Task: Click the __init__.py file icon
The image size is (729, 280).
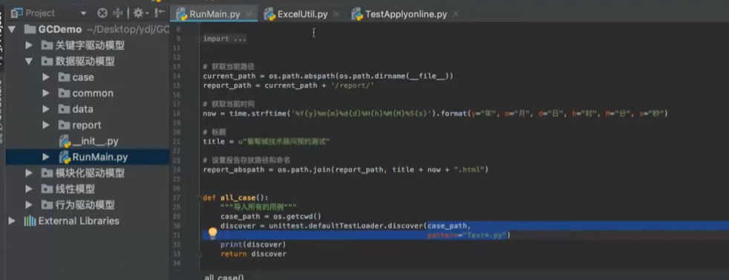Action: click(65, 141)
